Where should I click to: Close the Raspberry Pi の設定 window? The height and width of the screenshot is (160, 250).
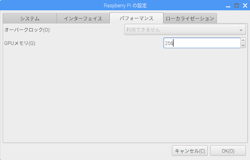pyautogui.click(x=245, y=5)
